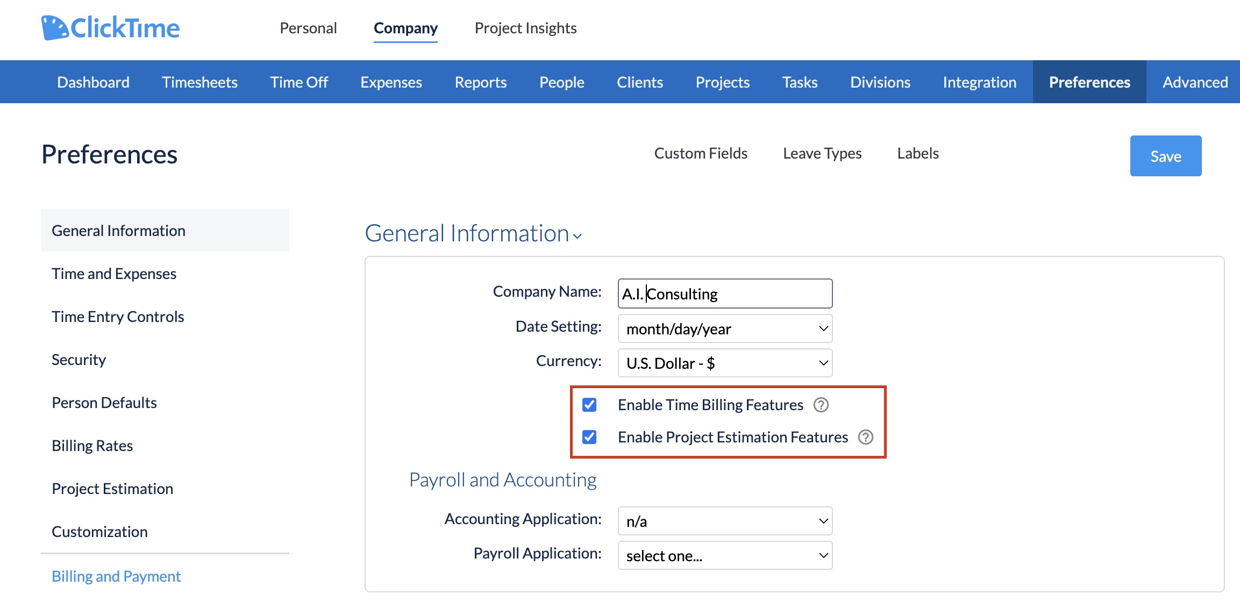
Task: Uncheck Enable Project Estimation Features
Action: coord(590,437)
